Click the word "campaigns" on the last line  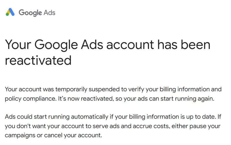pyautogui.click(x=20, y=135)
